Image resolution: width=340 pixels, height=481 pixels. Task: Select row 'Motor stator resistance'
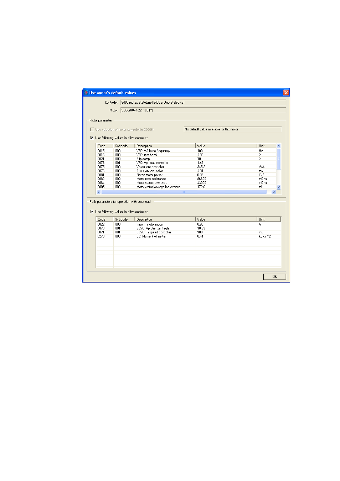[186, 183]
